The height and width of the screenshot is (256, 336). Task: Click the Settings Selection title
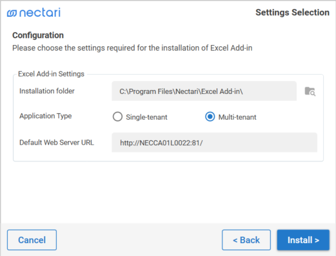coord(292,12)
